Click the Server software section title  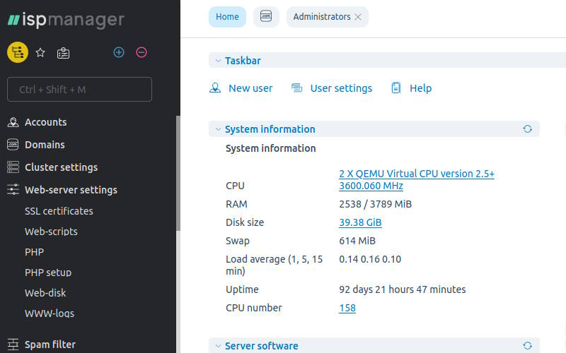pyautogui.click(x=261, y=346)
